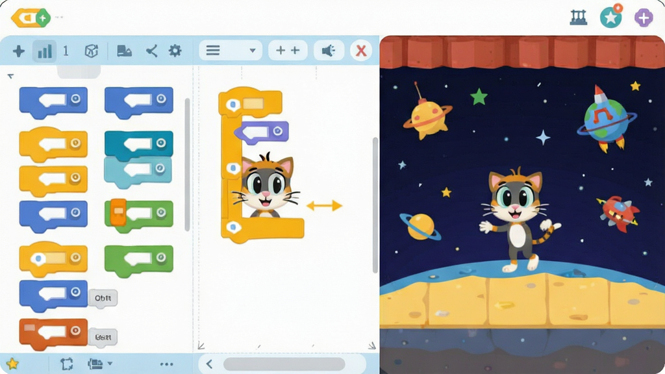Select the cube icon in the toolbar
Screen dimensions: 665x374
point(92,51)
